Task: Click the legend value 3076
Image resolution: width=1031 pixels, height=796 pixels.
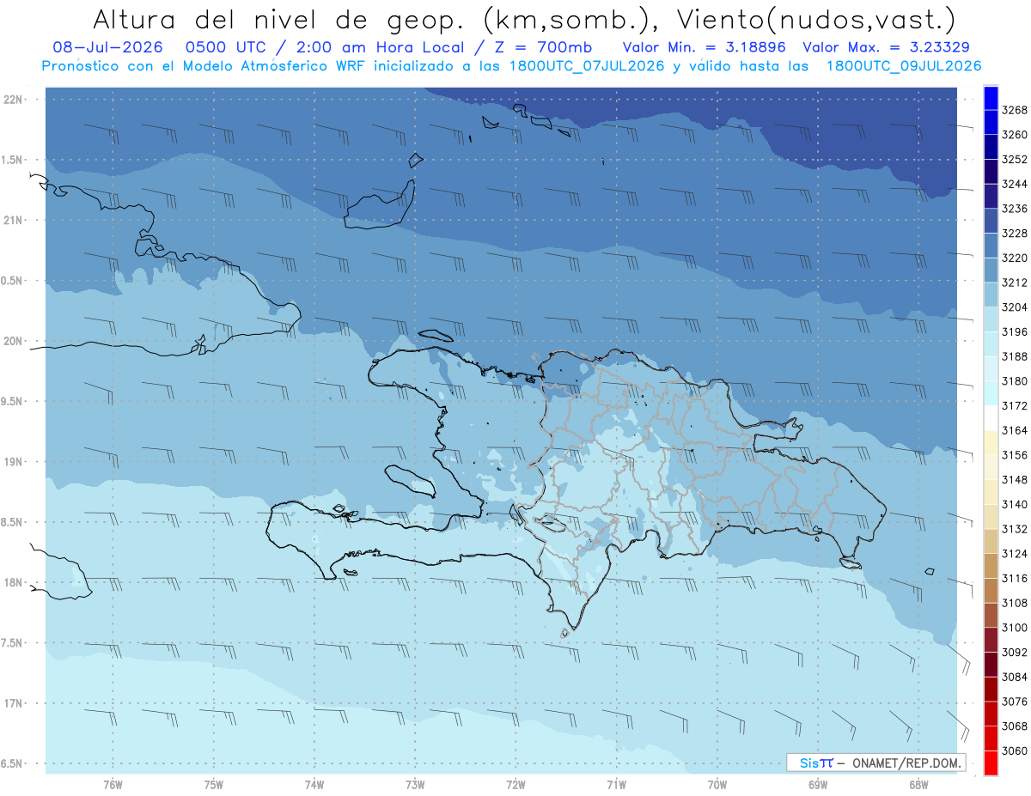Action: [1015, 702]
